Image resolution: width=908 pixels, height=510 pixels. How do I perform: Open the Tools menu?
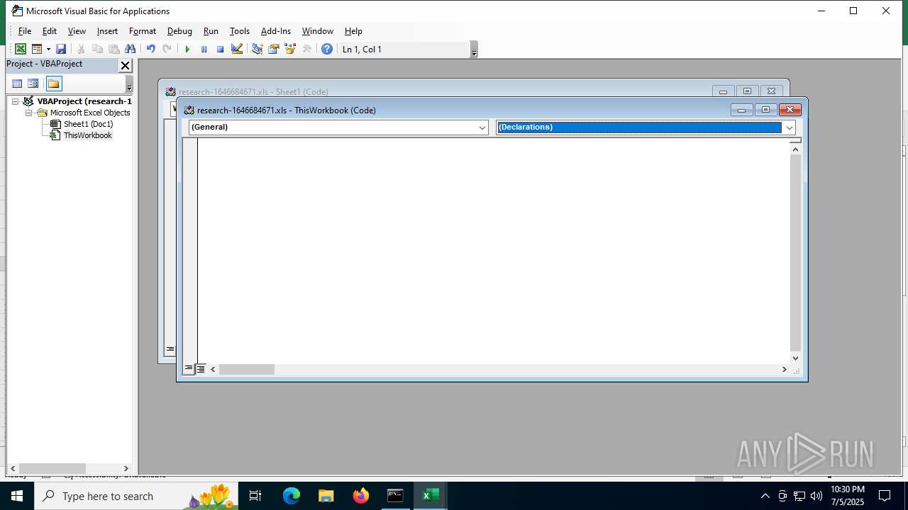[x=240, y=31]
